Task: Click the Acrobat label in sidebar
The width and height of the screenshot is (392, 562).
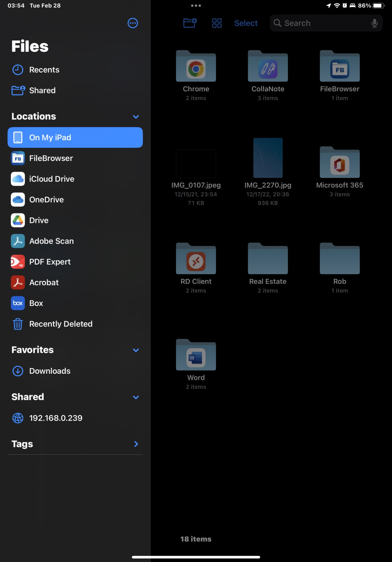Action: [x=44, y=283]
